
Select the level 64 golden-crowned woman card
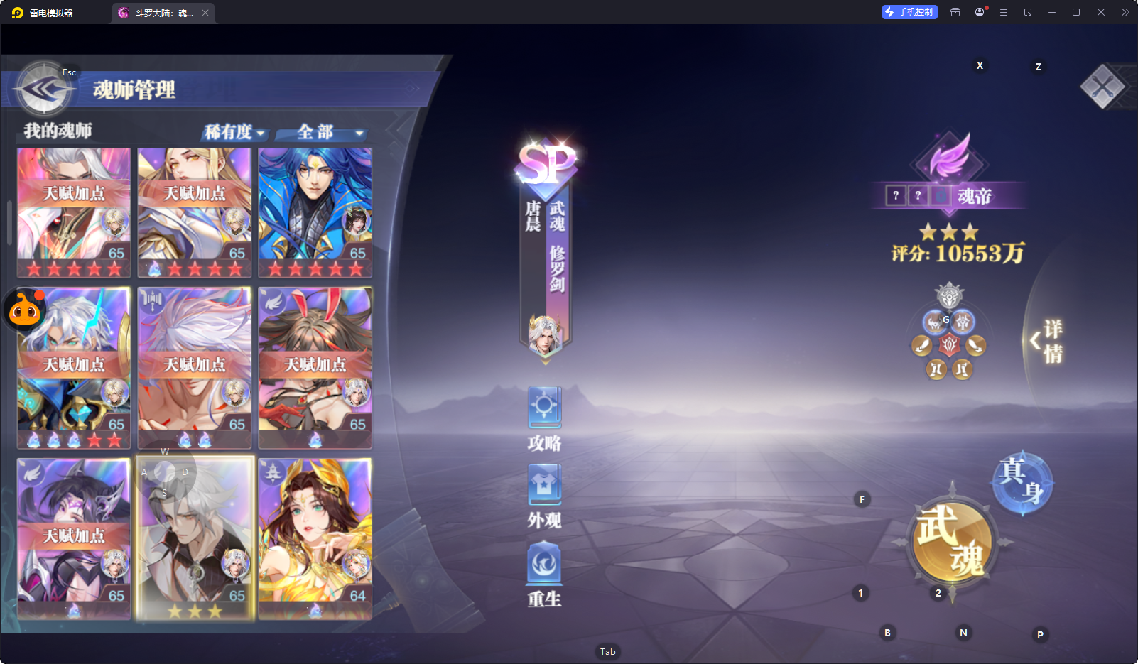coord(315,538)
